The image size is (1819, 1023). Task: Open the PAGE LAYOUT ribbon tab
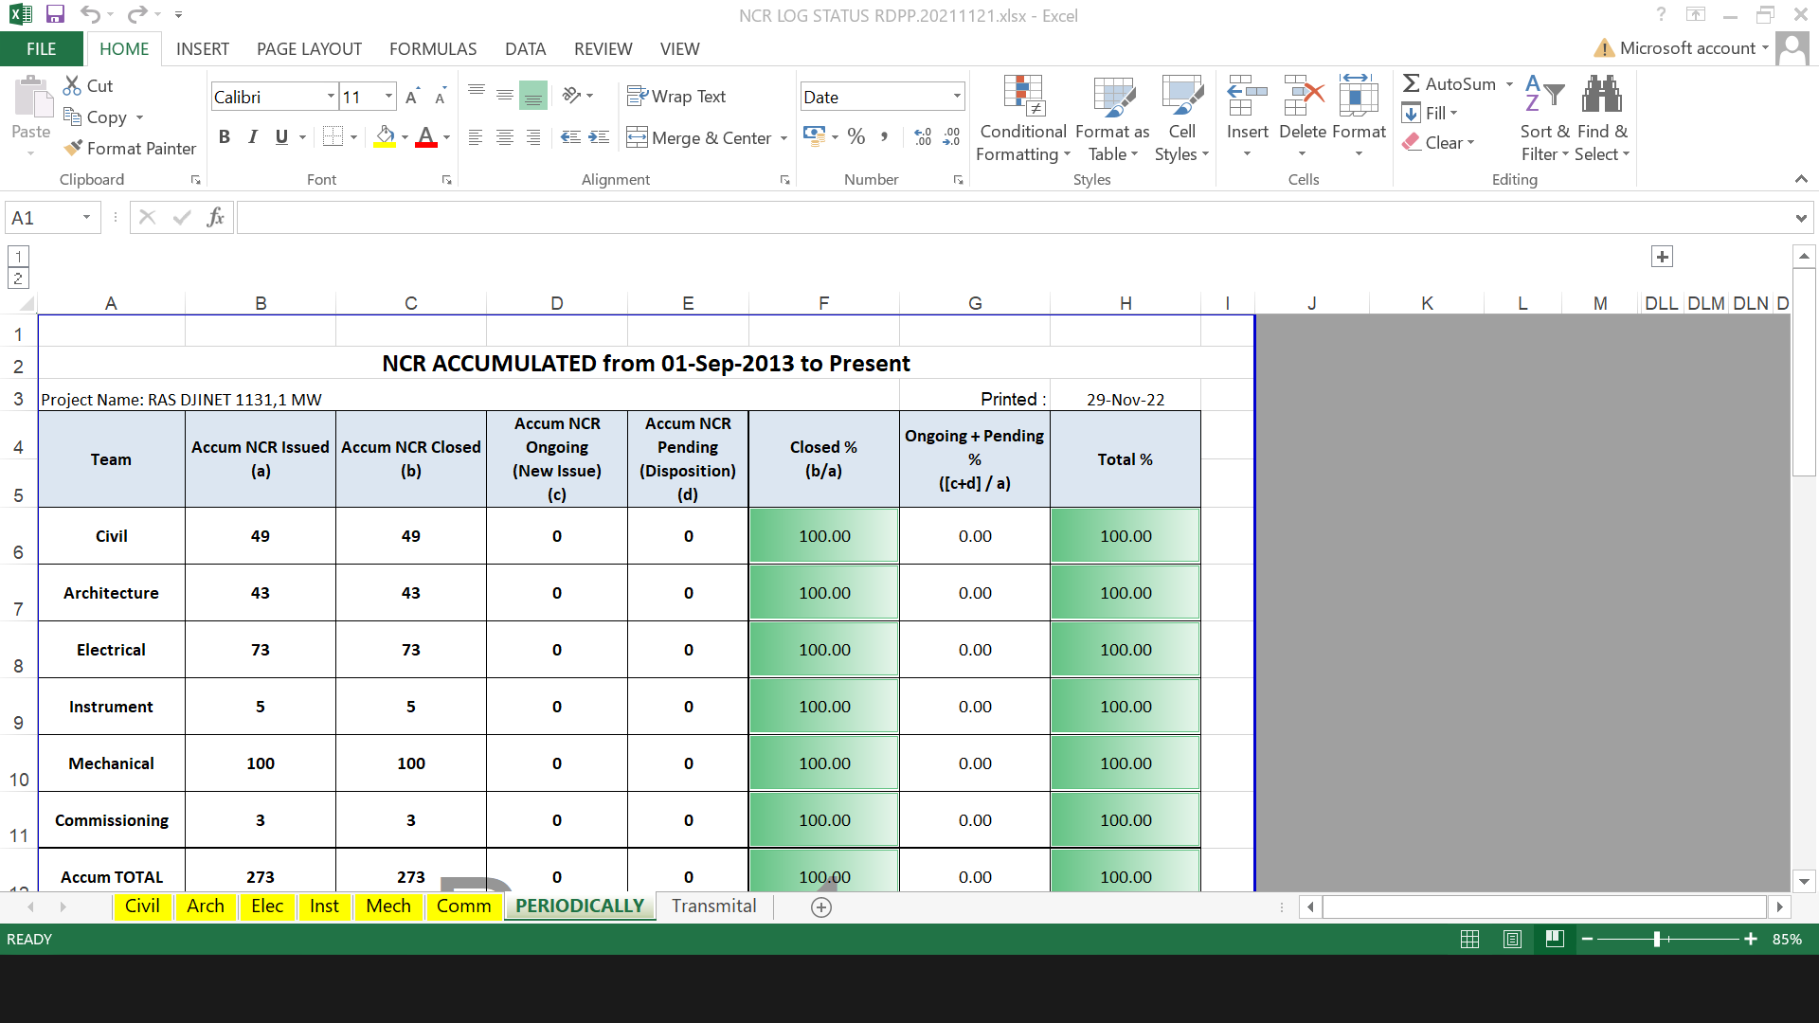point(309,48)
